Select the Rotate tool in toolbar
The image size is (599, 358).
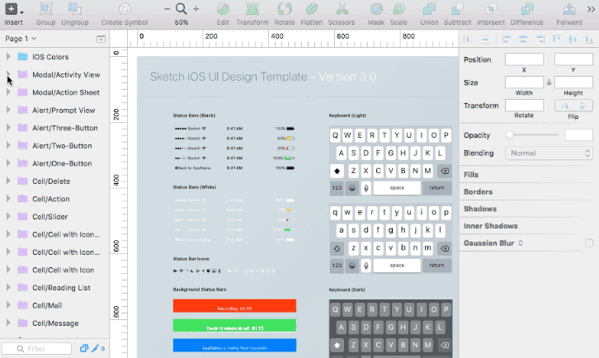(285, 9)
